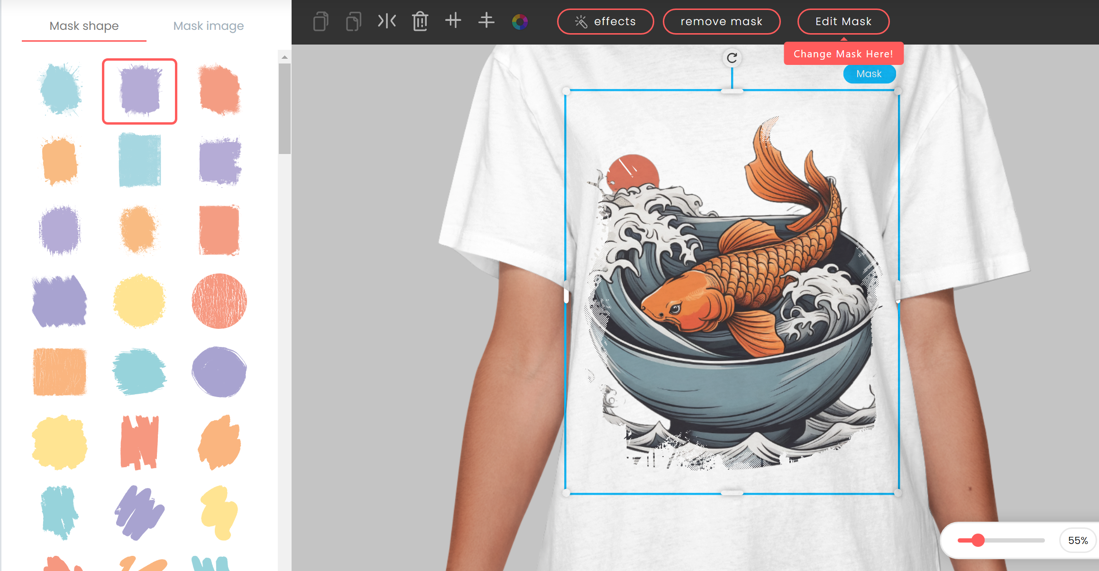Image resolution: width=1099 pixels, height=571 pixels.
Task: Delete the selected element with the trash icon
Action: coord(420,21)
